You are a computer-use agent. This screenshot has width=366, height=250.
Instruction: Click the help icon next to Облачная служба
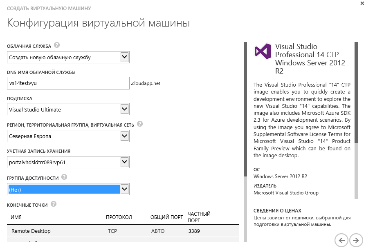click(x=57, y=45)
